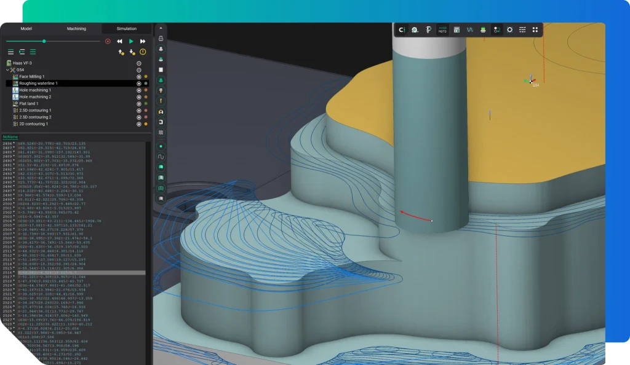Click the sliders settings icon in top toolbar

pyautogui.click(x=522, y=29)
